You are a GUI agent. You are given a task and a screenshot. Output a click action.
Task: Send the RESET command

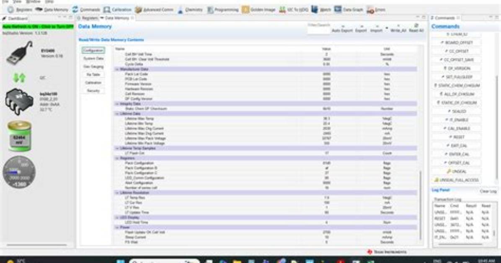pyautogui.click(x=457, y=137)
